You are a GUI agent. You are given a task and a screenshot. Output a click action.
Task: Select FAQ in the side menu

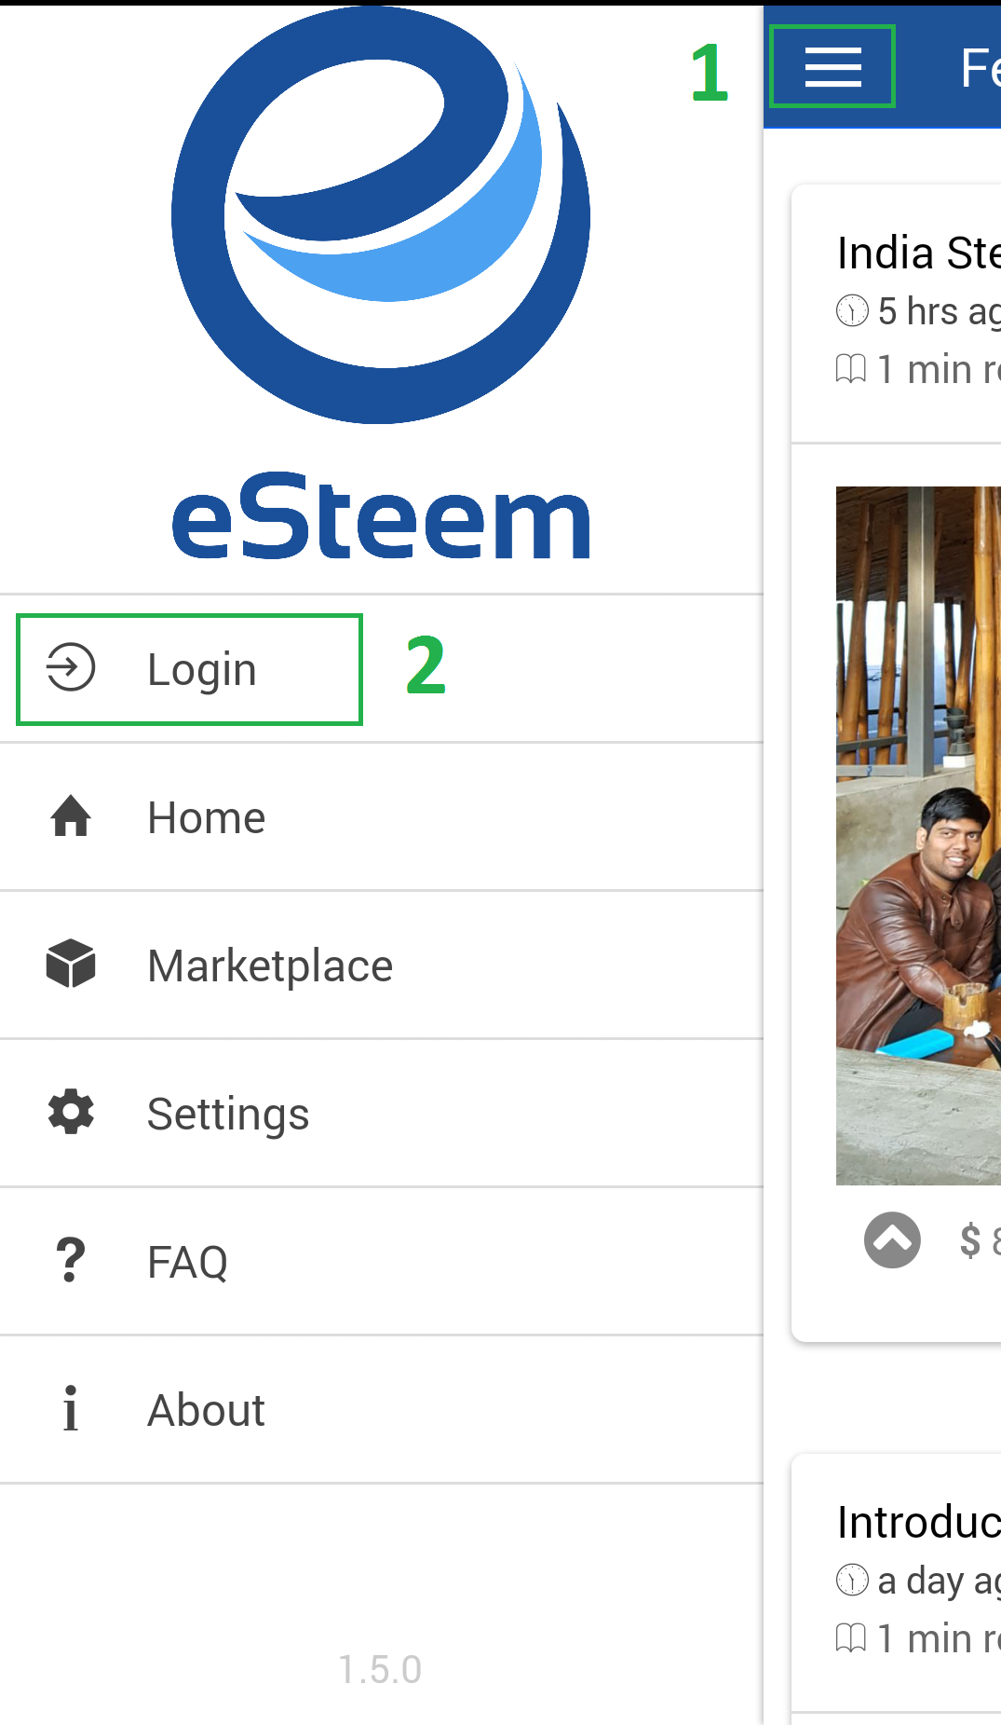187,1262
